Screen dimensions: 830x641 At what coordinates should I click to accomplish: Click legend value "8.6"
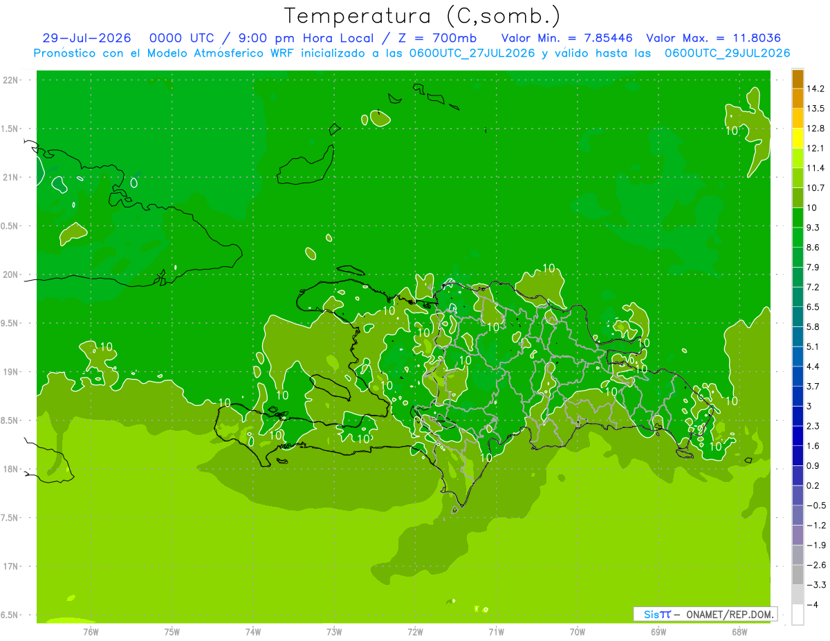[813, 247]
